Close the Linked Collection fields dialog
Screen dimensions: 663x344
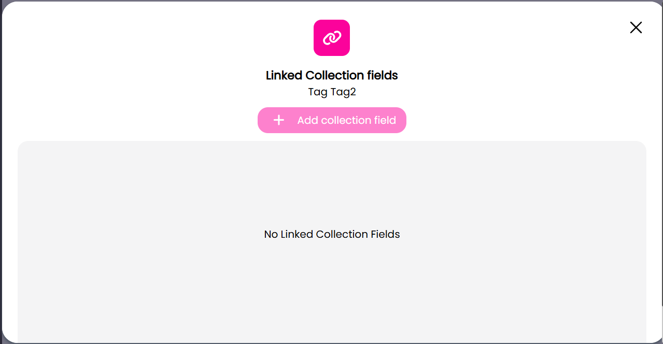(636, 27)
